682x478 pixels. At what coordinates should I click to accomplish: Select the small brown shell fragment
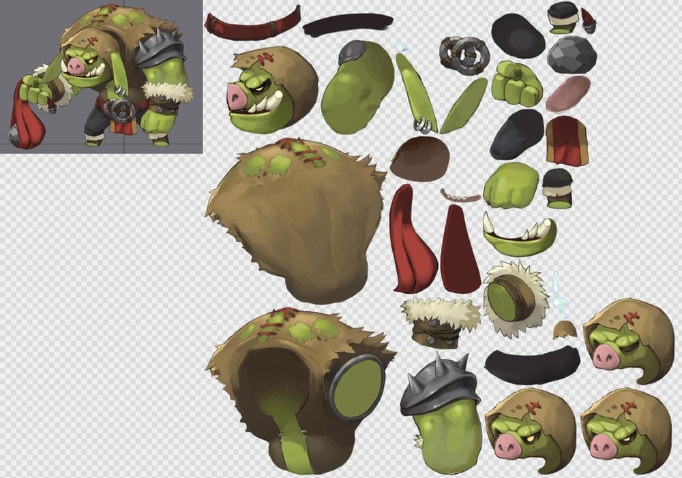point(565,330)
